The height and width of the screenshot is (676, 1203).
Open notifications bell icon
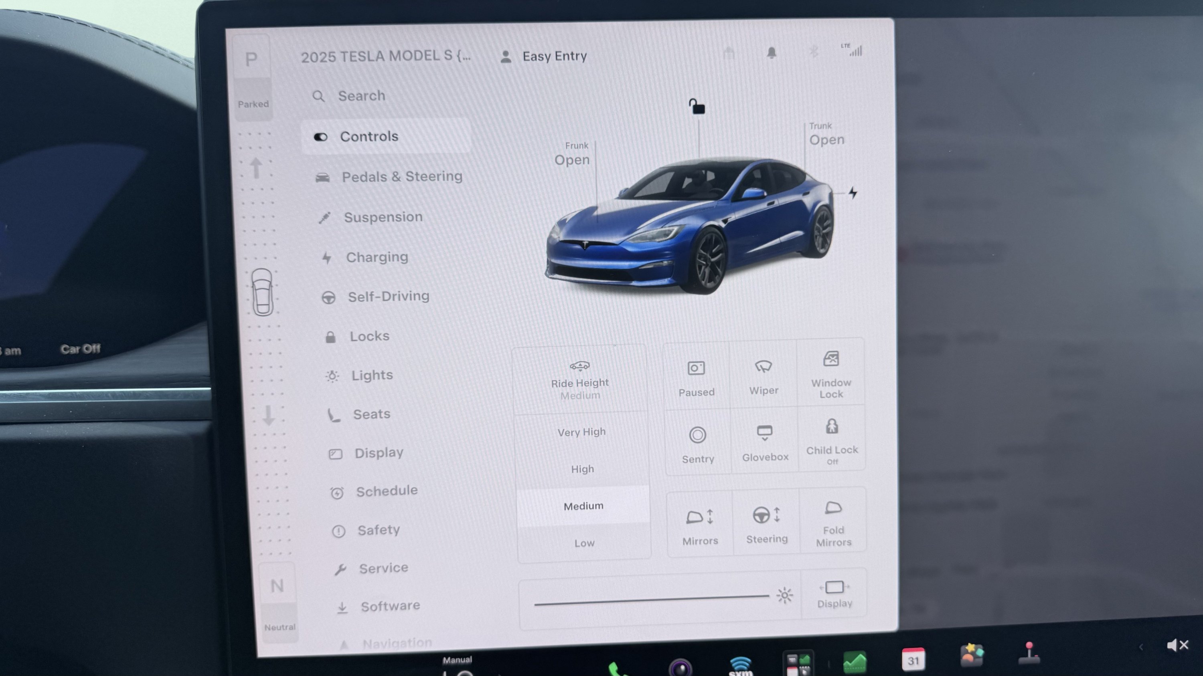pos(772,53)
